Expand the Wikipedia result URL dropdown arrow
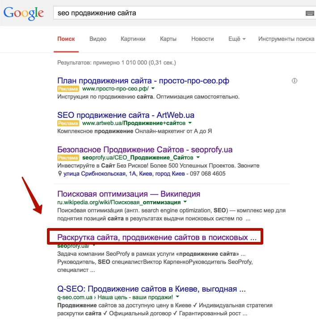 [185, 202]
